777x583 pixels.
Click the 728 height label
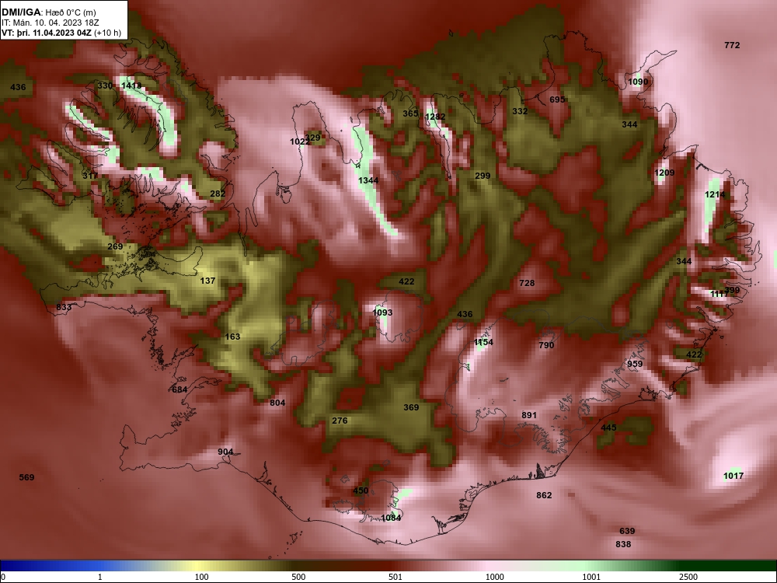tap(527, 283)
